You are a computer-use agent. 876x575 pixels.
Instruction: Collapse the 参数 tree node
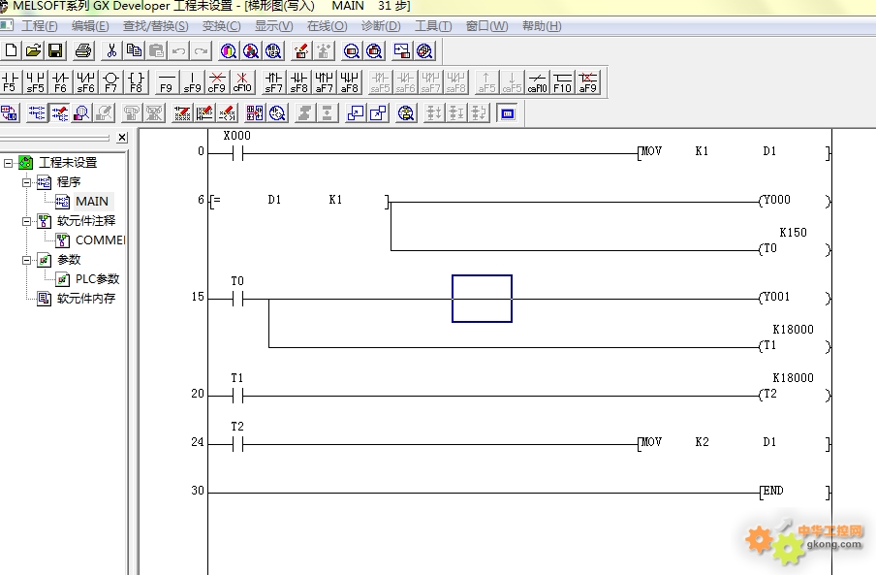tap(26, 260)
